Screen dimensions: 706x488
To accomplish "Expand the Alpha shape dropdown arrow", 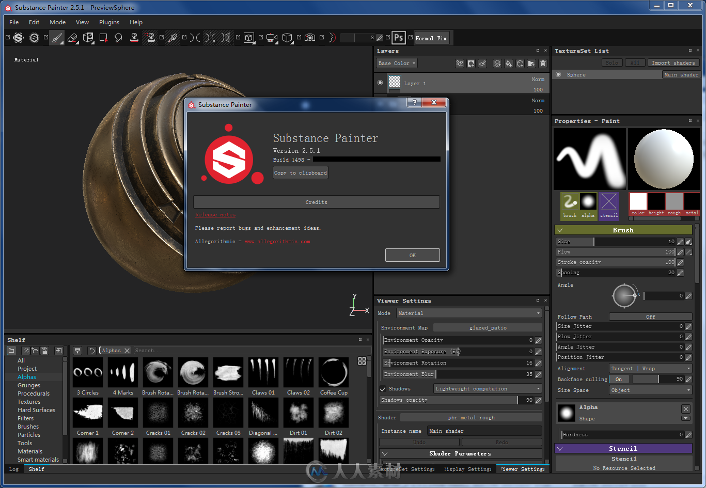I will click(685, 418).
